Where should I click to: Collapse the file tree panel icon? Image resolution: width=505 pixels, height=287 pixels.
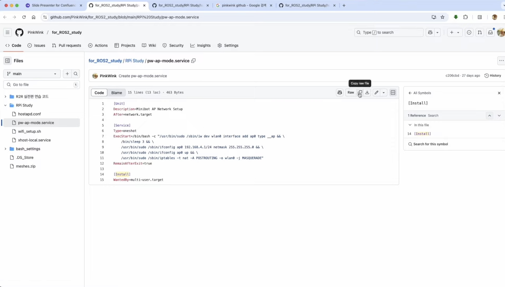point(7,61)
